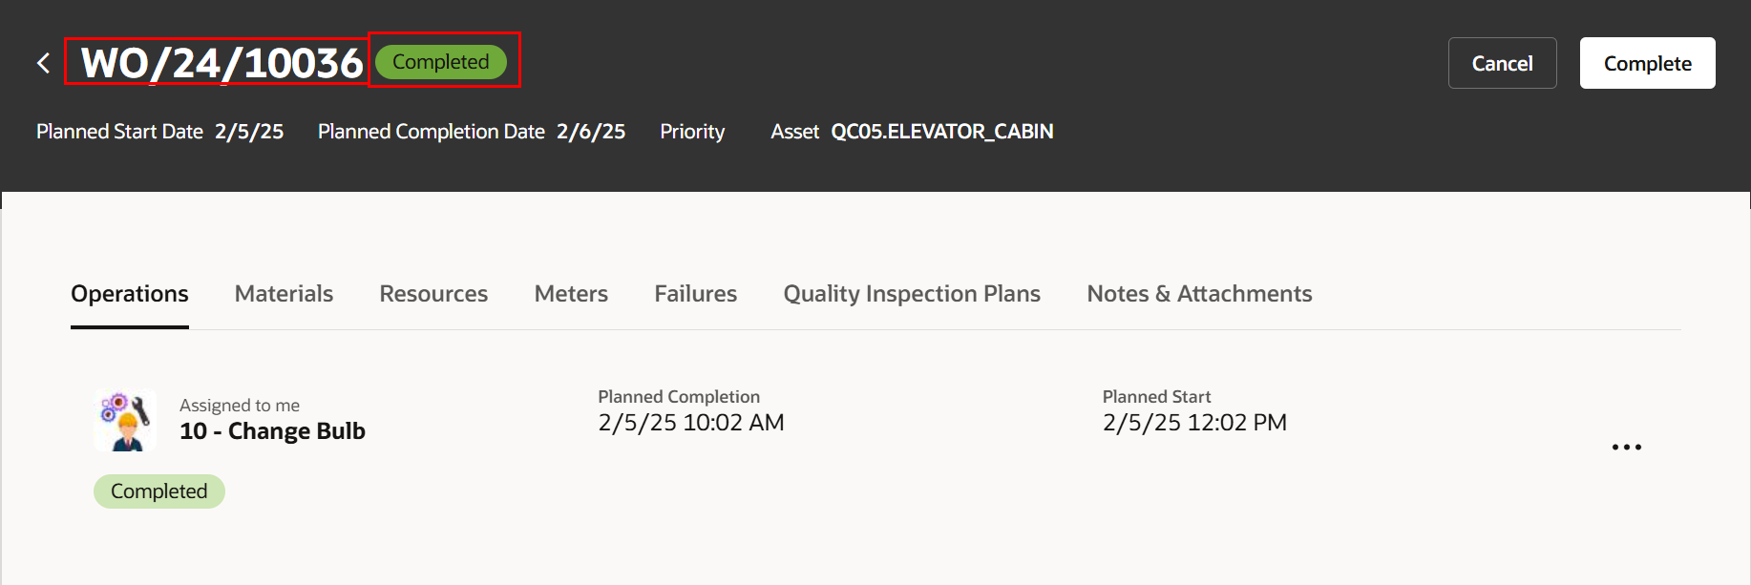Click the work order number WO/24/10036
This screenshot has height=585, width=1751.
[222, 63]
